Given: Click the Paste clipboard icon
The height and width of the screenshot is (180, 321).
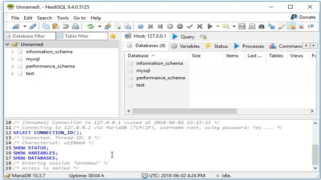Looking at the screenshot, I should [56, 27].
